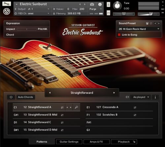Swap pattern in D1 Straightforward C slot
This screenshot has width=165, height=147.
[x=62, y=122]
